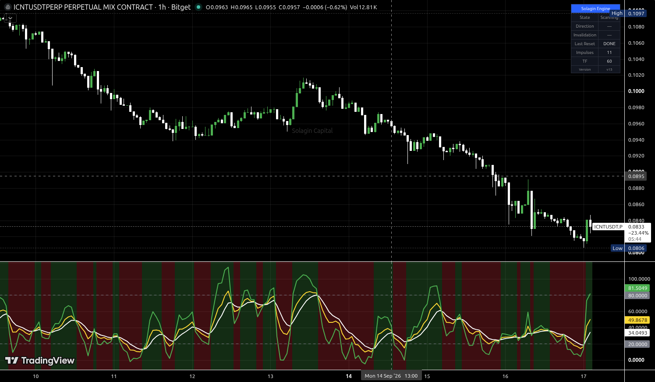Click the 0.0806 low price label
The image size is (655, 382).
point(636,248)
